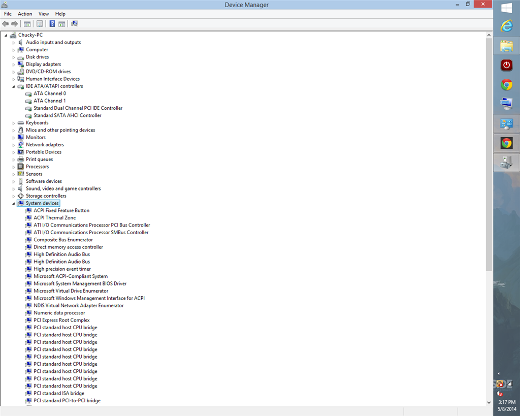
Task: Select ATI I/O Communications Processor SMBus Controller
Action: point(91,232)
